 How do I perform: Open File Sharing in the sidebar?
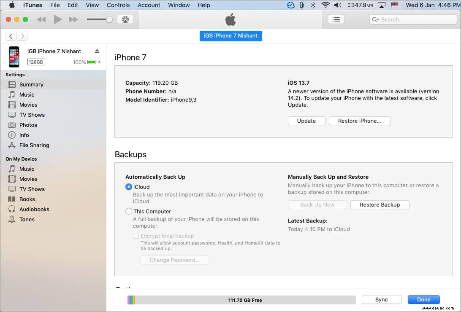click(53, 145)
